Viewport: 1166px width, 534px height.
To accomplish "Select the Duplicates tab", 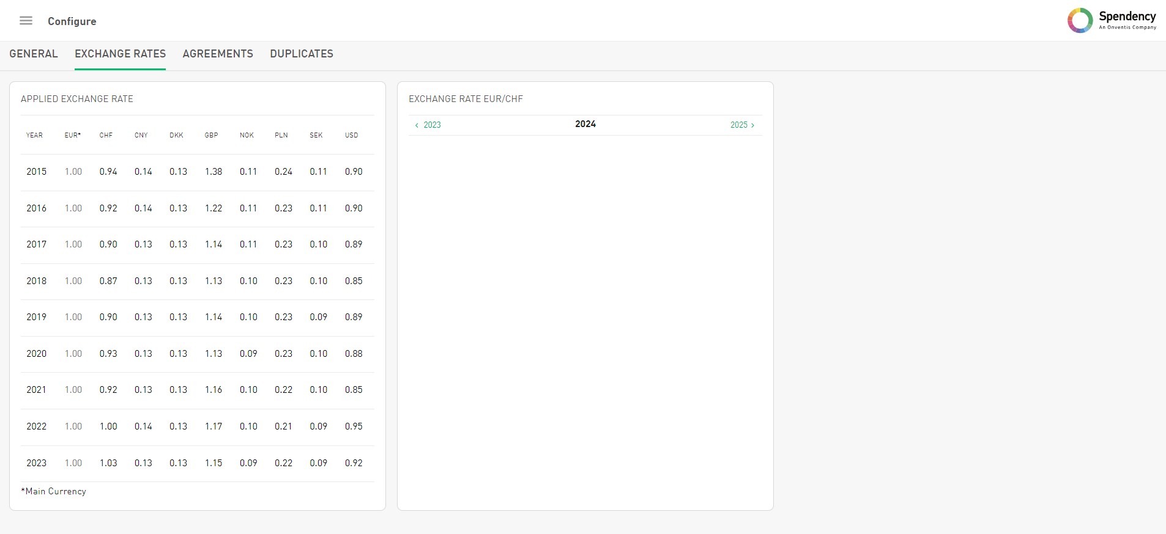I will pyautogui.click(x=302, y=54).
